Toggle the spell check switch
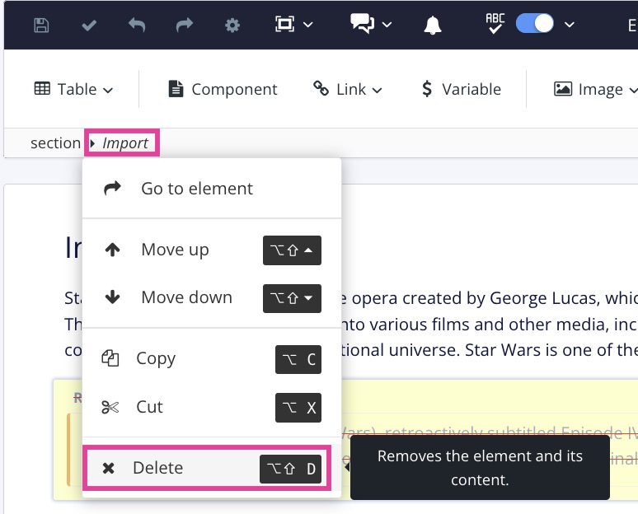638x514 pixels. click(x=534, y=24)
